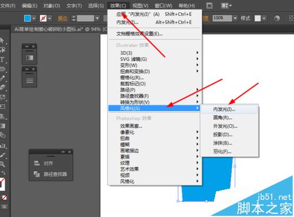This screenshot has width=294, height=217.
Task: Close the Stroke floating panel
Action: tap(34, 69)
